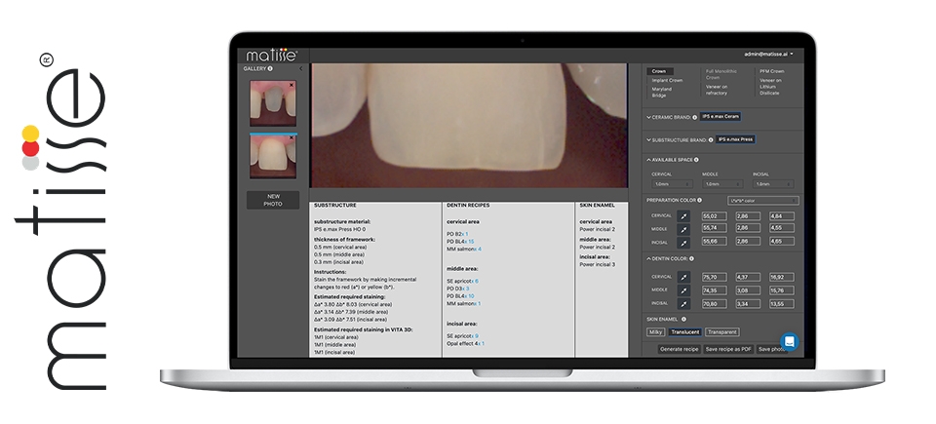Set skin enamel to Milky
936x424 pixels.
click(655, 332)
